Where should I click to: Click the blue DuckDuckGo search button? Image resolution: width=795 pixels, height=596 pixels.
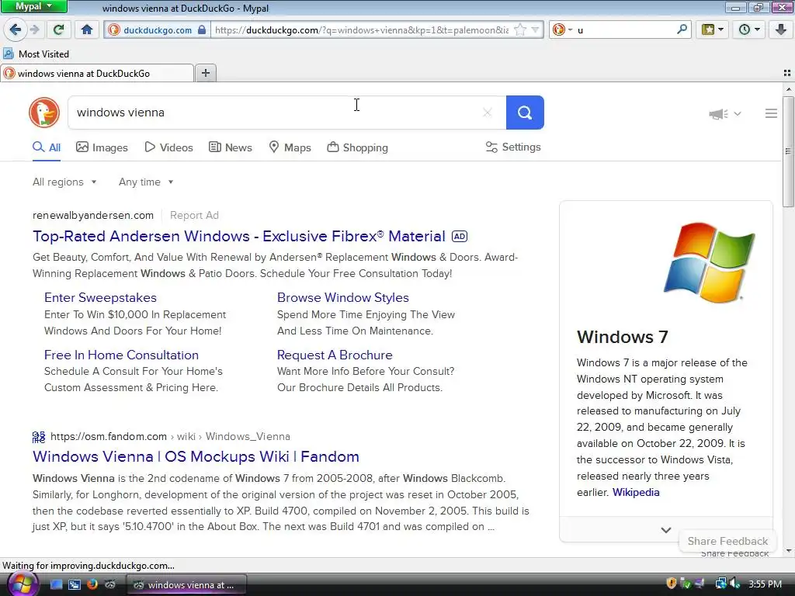pyautogui.click(x=525, y=113)
